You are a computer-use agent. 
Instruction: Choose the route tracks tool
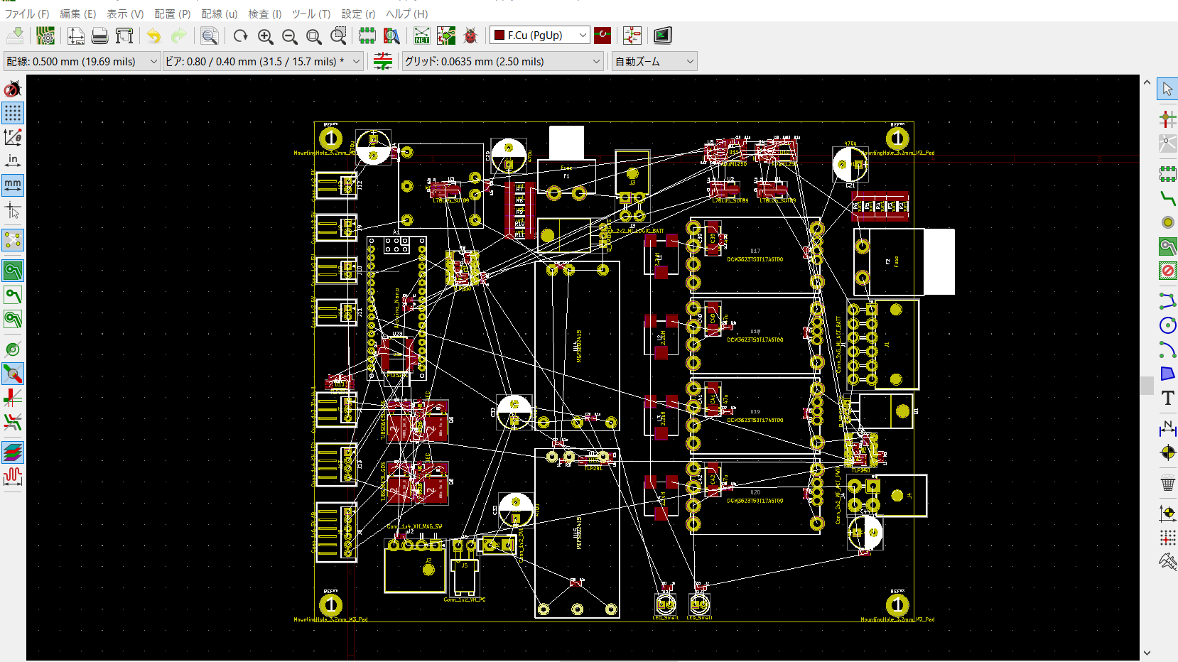[1167, 198]
